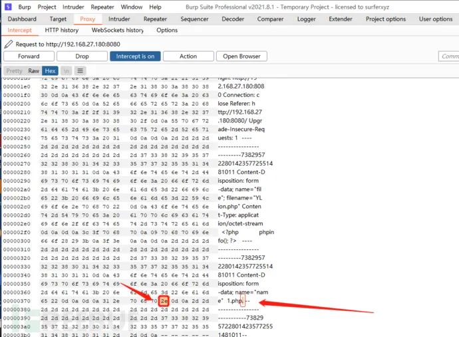Image resolution: width=459 pixels, height=337 pixels.
Task: Click offset cell 000002b0
Action: click(x=17, y=198)
